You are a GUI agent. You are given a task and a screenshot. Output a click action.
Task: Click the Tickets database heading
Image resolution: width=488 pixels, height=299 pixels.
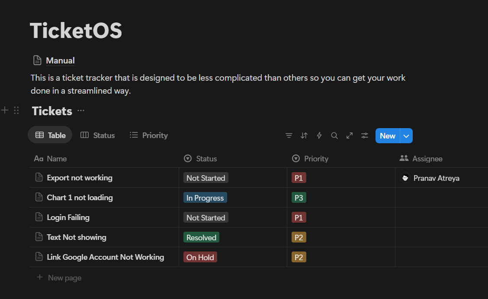tap(52, 111)
